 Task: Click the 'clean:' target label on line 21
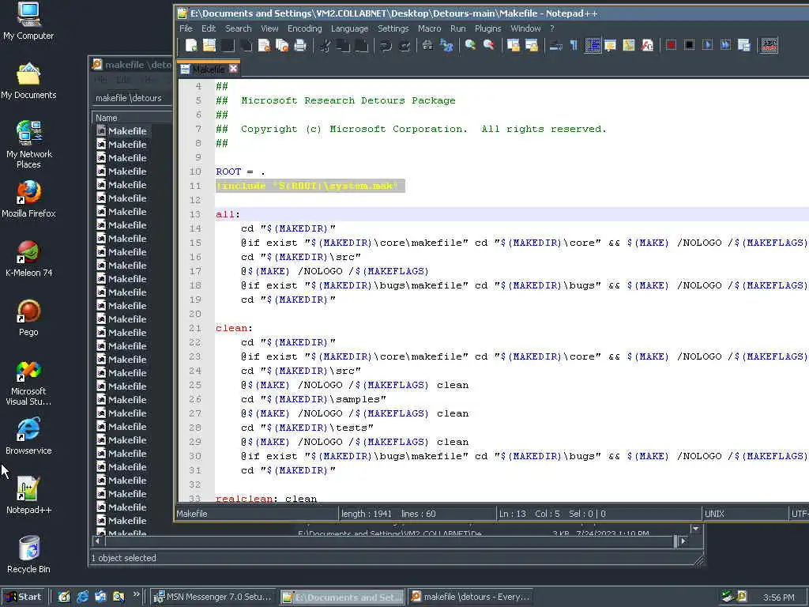[x=234, y=328]
